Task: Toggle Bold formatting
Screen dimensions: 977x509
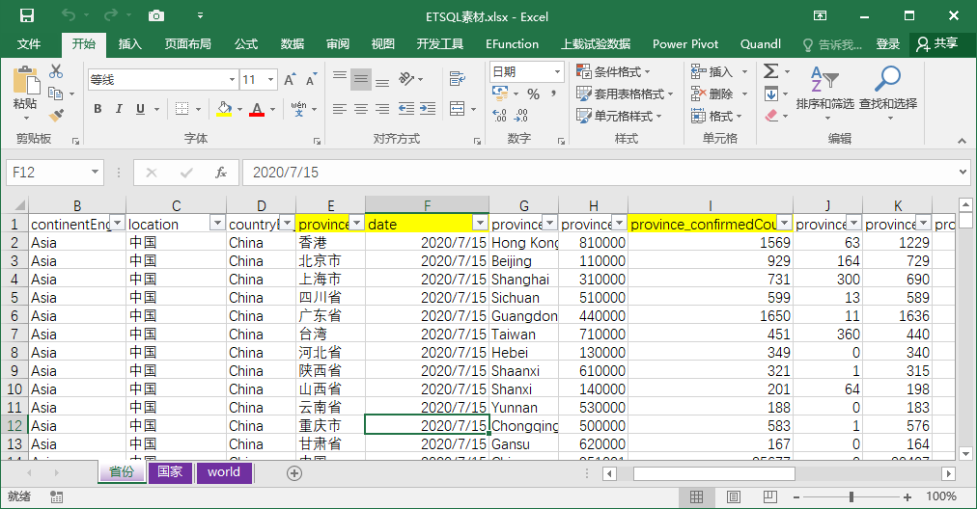Action: (98, 109)
